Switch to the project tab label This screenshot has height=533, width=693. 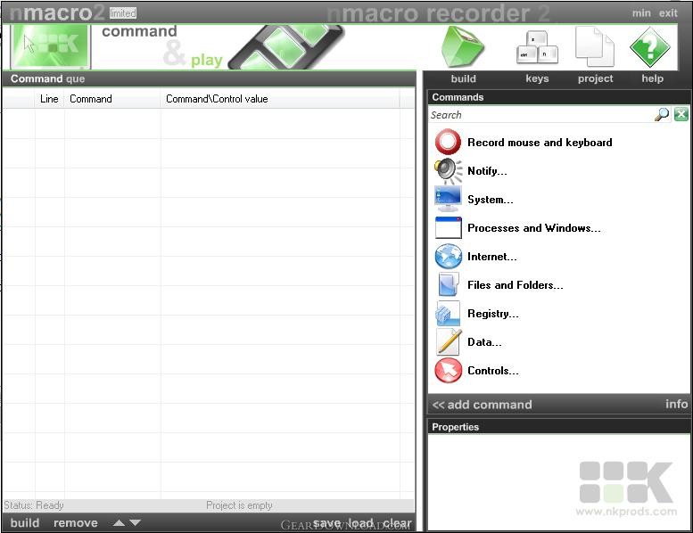pos(595,78)
